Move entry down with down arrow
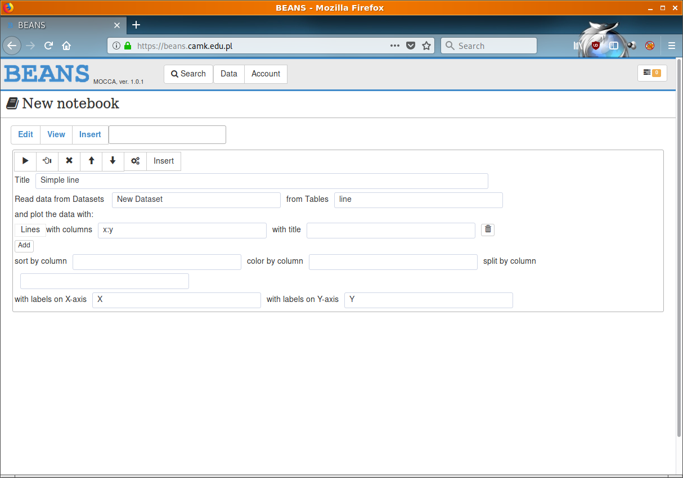This screenshot has width=683, height=478. coord(113,161)
